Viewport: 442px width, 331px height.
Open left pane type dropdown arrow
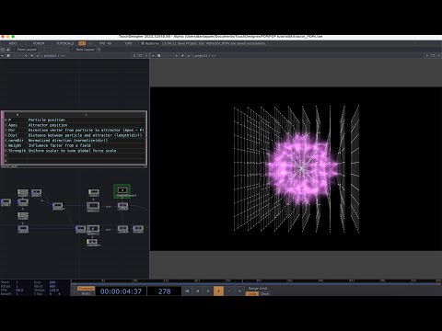(3, 56)
